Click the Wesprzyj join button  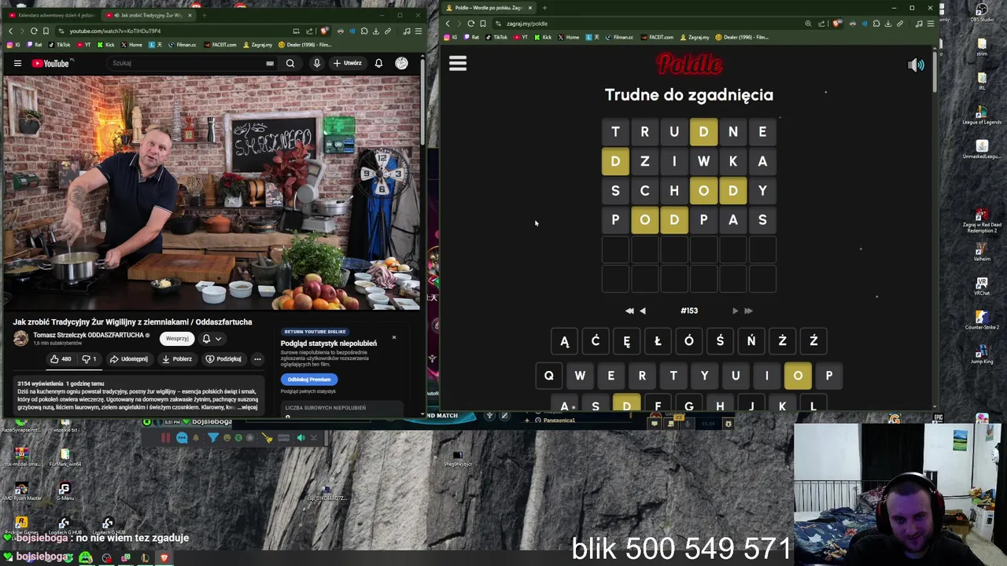pos(177,339)
